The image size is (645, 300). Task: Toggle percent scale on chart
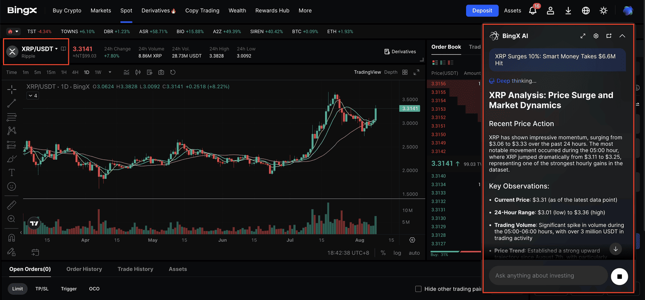(x=383, y=253)
